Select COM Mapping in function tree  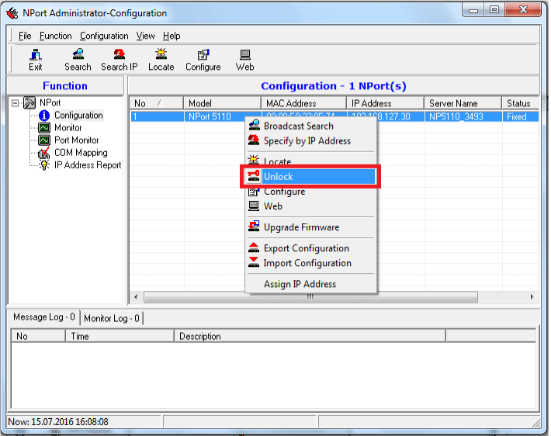81,153
